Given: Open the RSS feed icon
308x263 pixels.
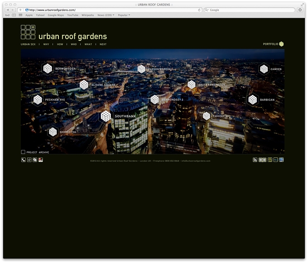Looking at the screenshot, I should 255,160.
